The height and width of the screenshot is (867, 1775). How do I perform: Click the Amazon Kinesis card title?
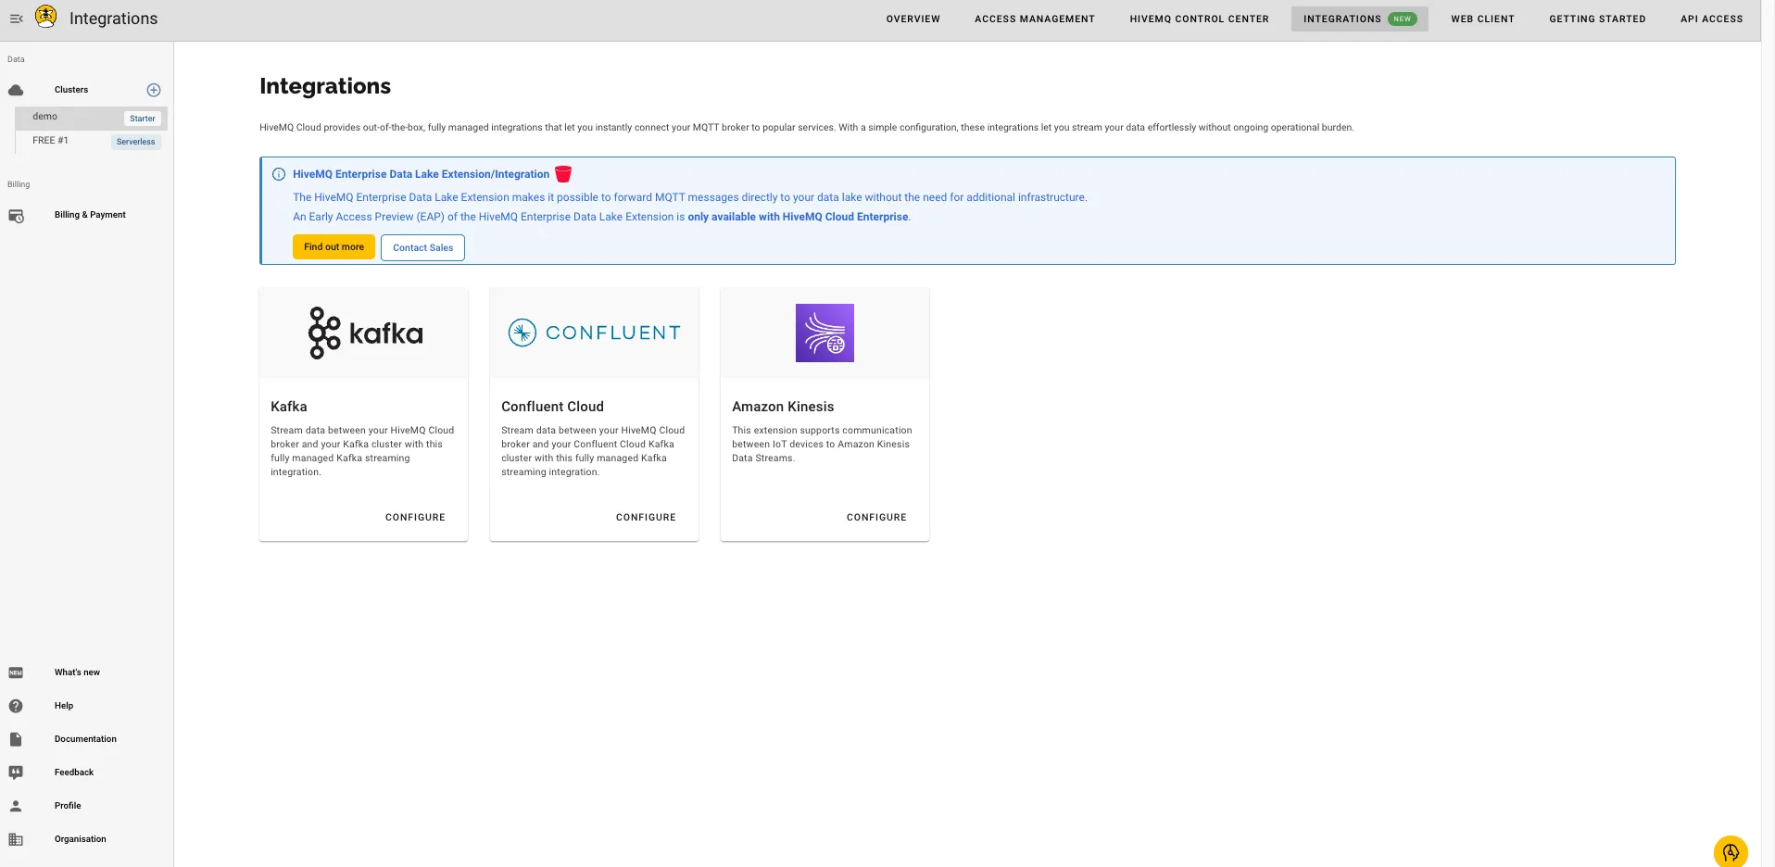[783, 407]
